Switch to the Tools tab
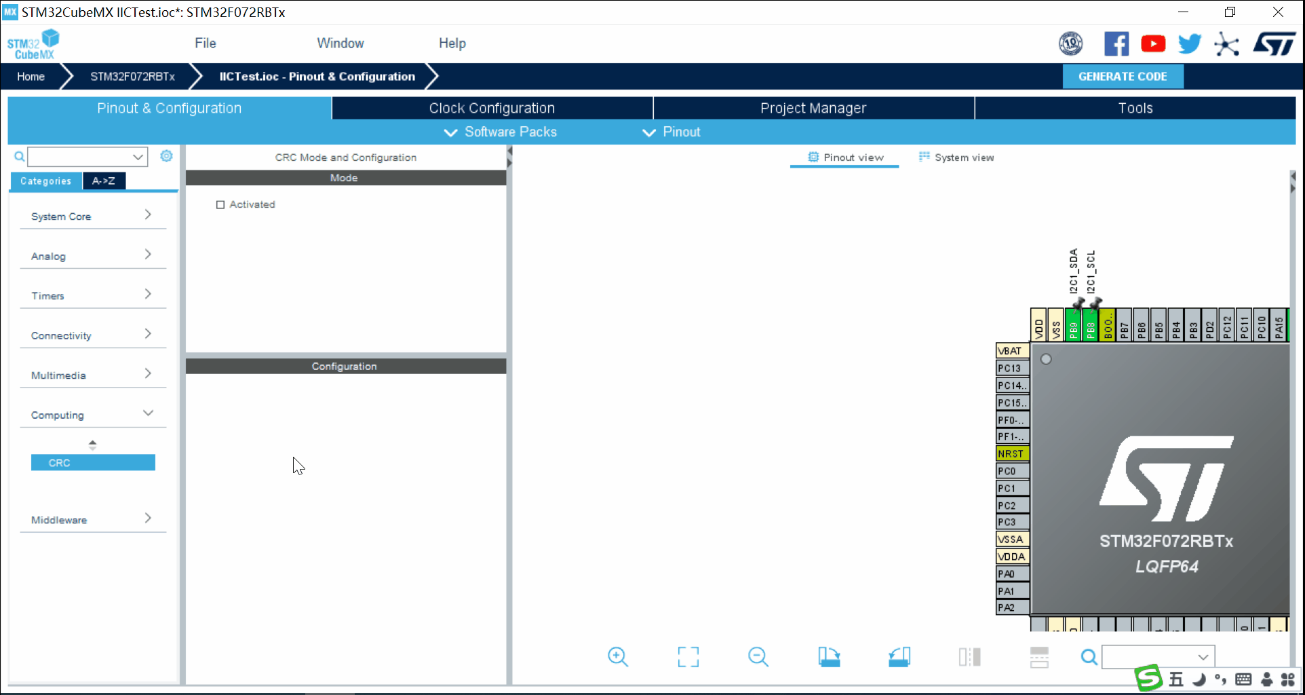The height and width of the screenshot is (695, 1305). (1135, 108)
